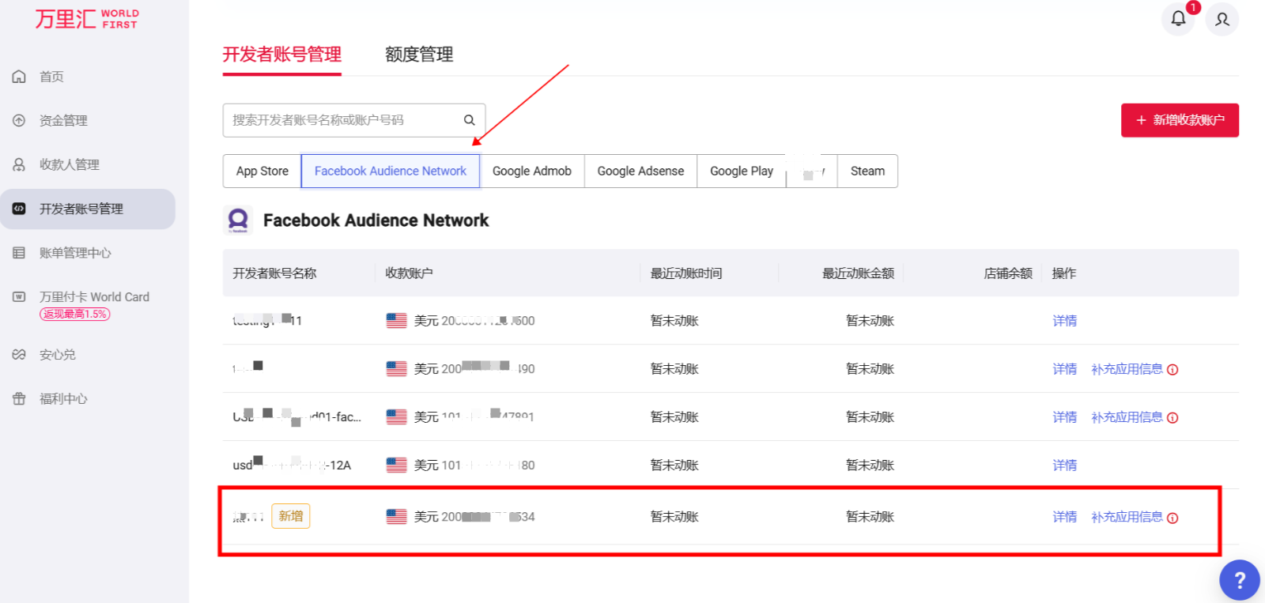Open 万里付卡 World Card menu item
This screenshot has width=1265, height=603.
pyautogui.click(x=93, y=297)
